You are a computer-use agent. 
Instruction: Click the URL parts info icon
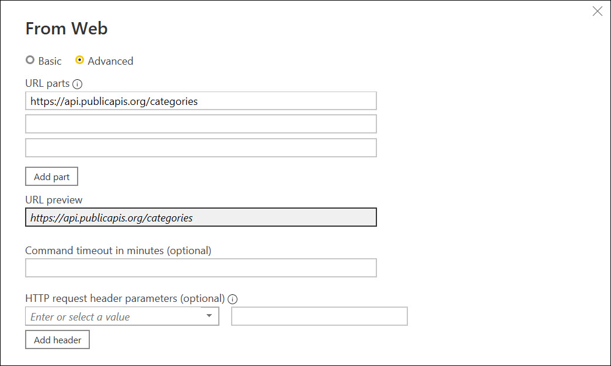pyautogui.click(x=78, y=84)
